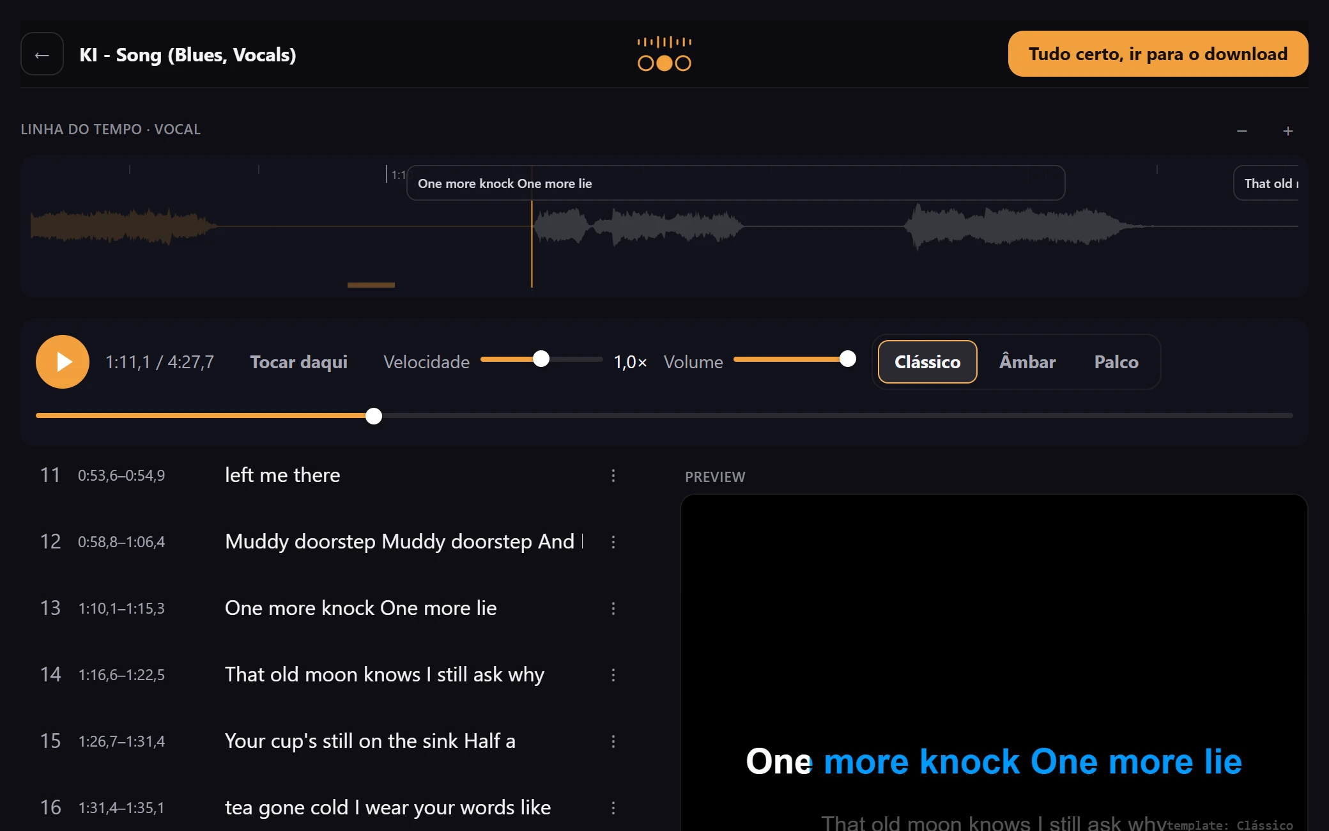The width and height of the screenshot is (1329, 831).
Task: Zoom out the timeline with minus icon
Action: (x=1242, y=131)
